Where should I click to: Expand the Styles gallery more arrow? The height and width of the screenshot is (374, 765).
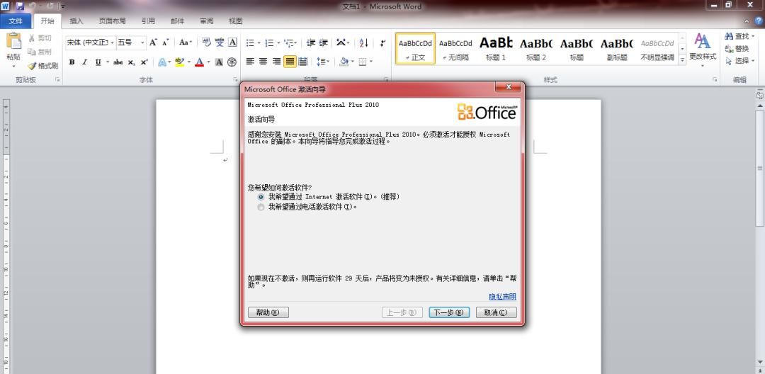682,59
